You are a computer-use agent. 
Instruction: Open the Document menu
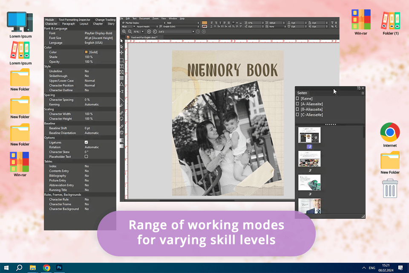[x=144, y=18]
